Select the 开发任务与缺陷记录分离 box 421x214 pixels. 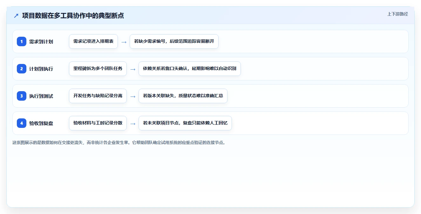[x=98, y=96]
